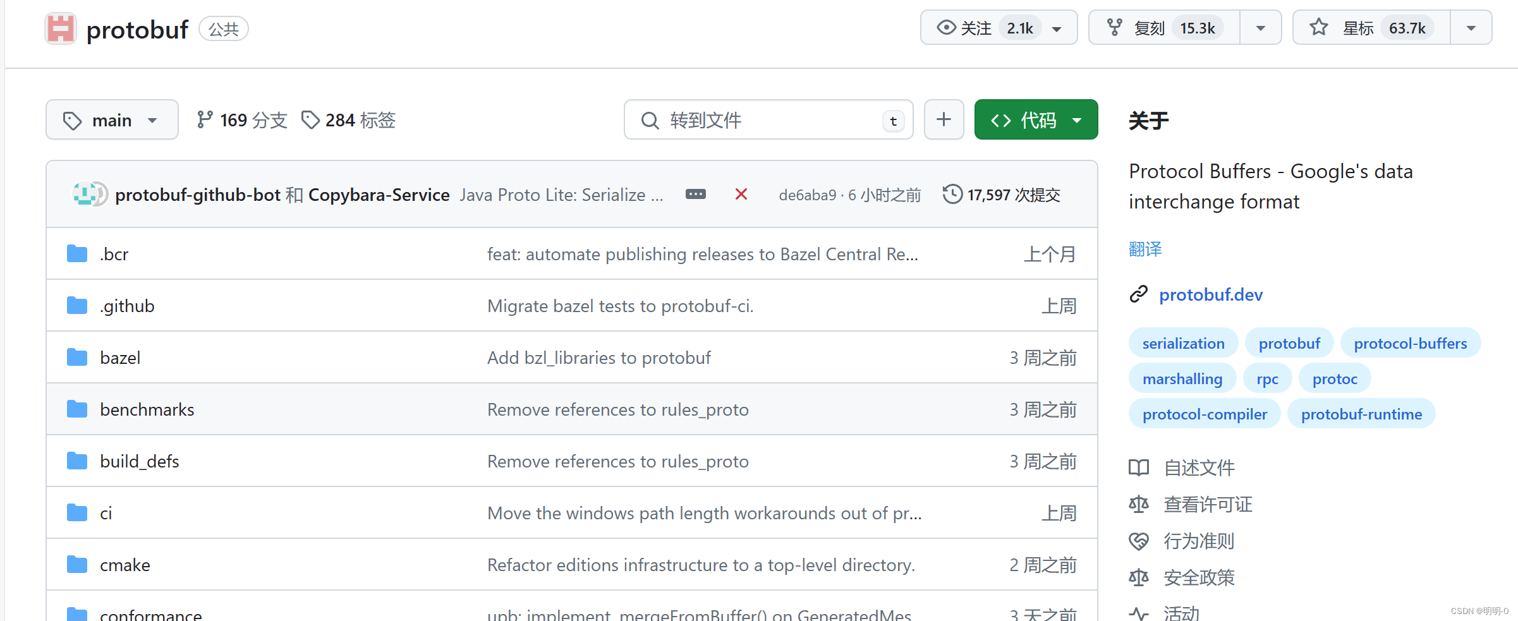Open the commit history via the clock icon

(952, 194)
